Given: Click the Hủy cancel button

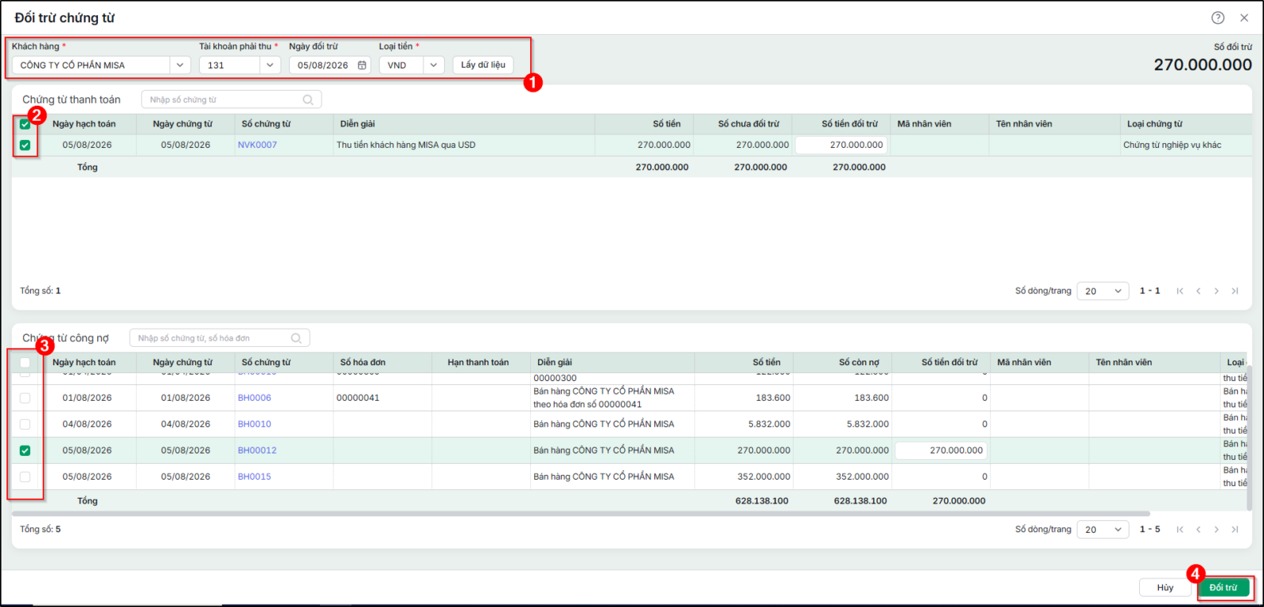Looking at the screenshot, I should coord(1165,587).
